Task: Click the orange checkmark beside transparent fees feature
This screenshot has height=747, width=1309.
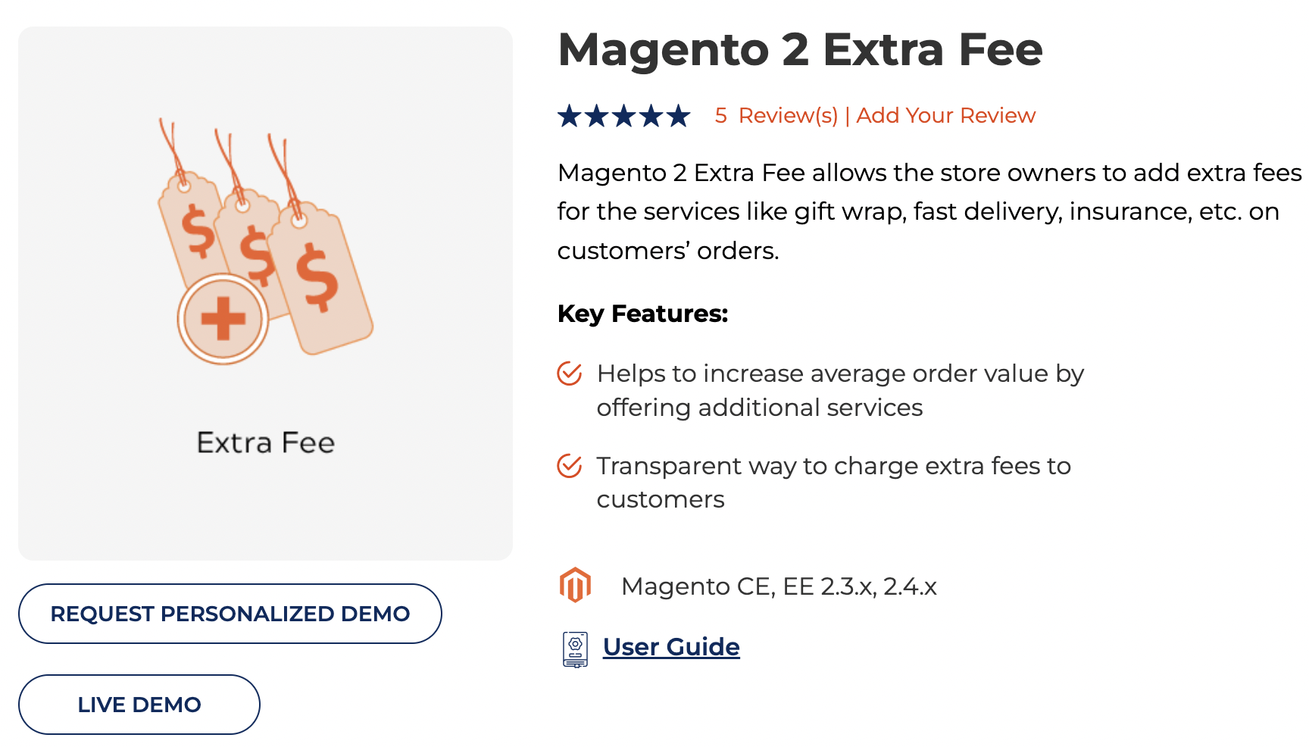Action: coord(568,466)
